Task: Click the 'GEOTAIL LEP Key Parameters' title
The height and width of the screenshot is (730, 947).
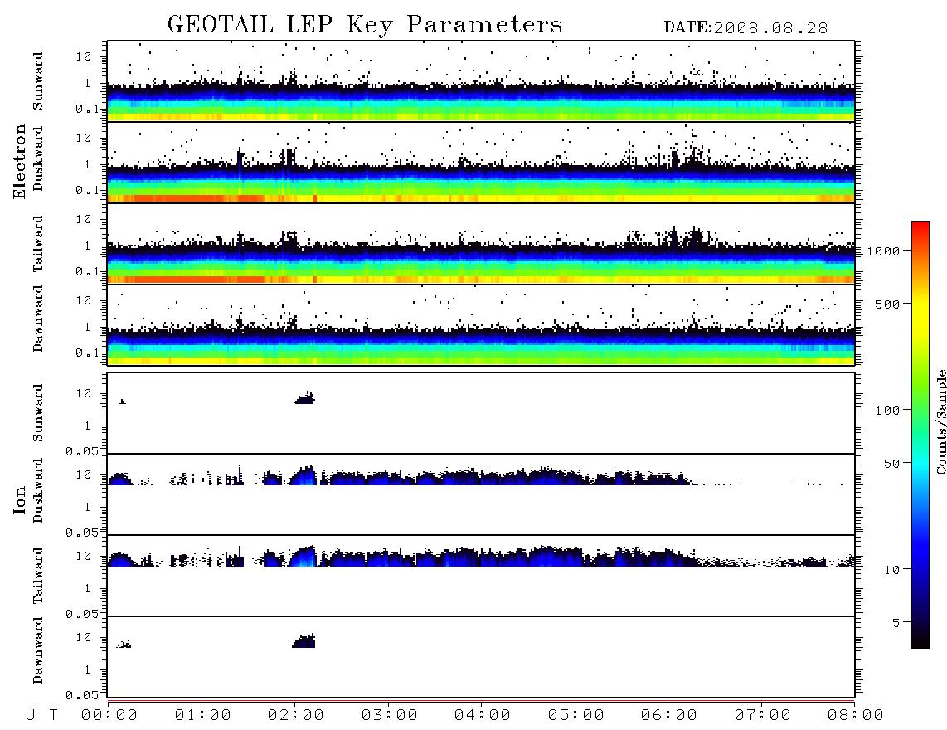Action: [365, 25]
